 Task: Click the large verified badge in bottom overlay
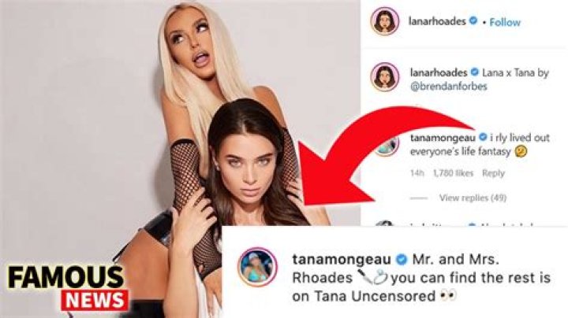click(x=402, y=259)
